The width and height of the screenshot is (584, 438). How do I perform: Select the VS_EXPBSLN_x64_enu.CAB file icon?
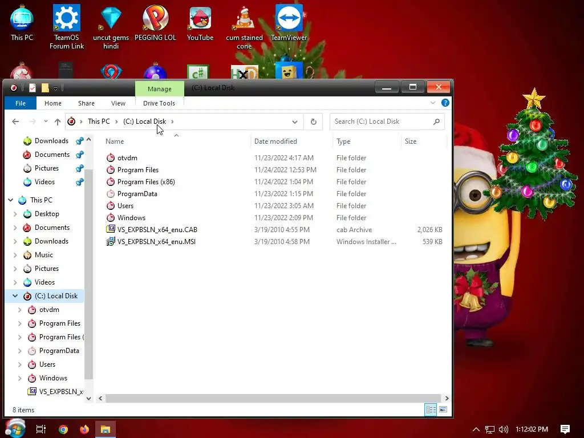(x=111, y=229)
